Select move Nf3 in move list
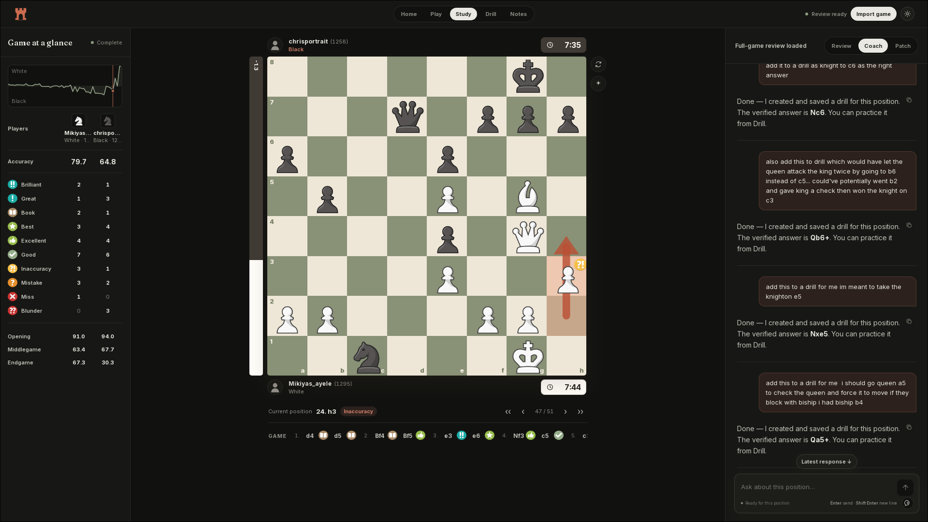Viewport: 928px width, 522px height. [519, 436]
